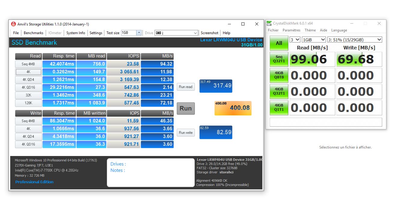Select the 4K read test row button
The width and height of the screenshot is (396, 209).
[x=29, y=72]
